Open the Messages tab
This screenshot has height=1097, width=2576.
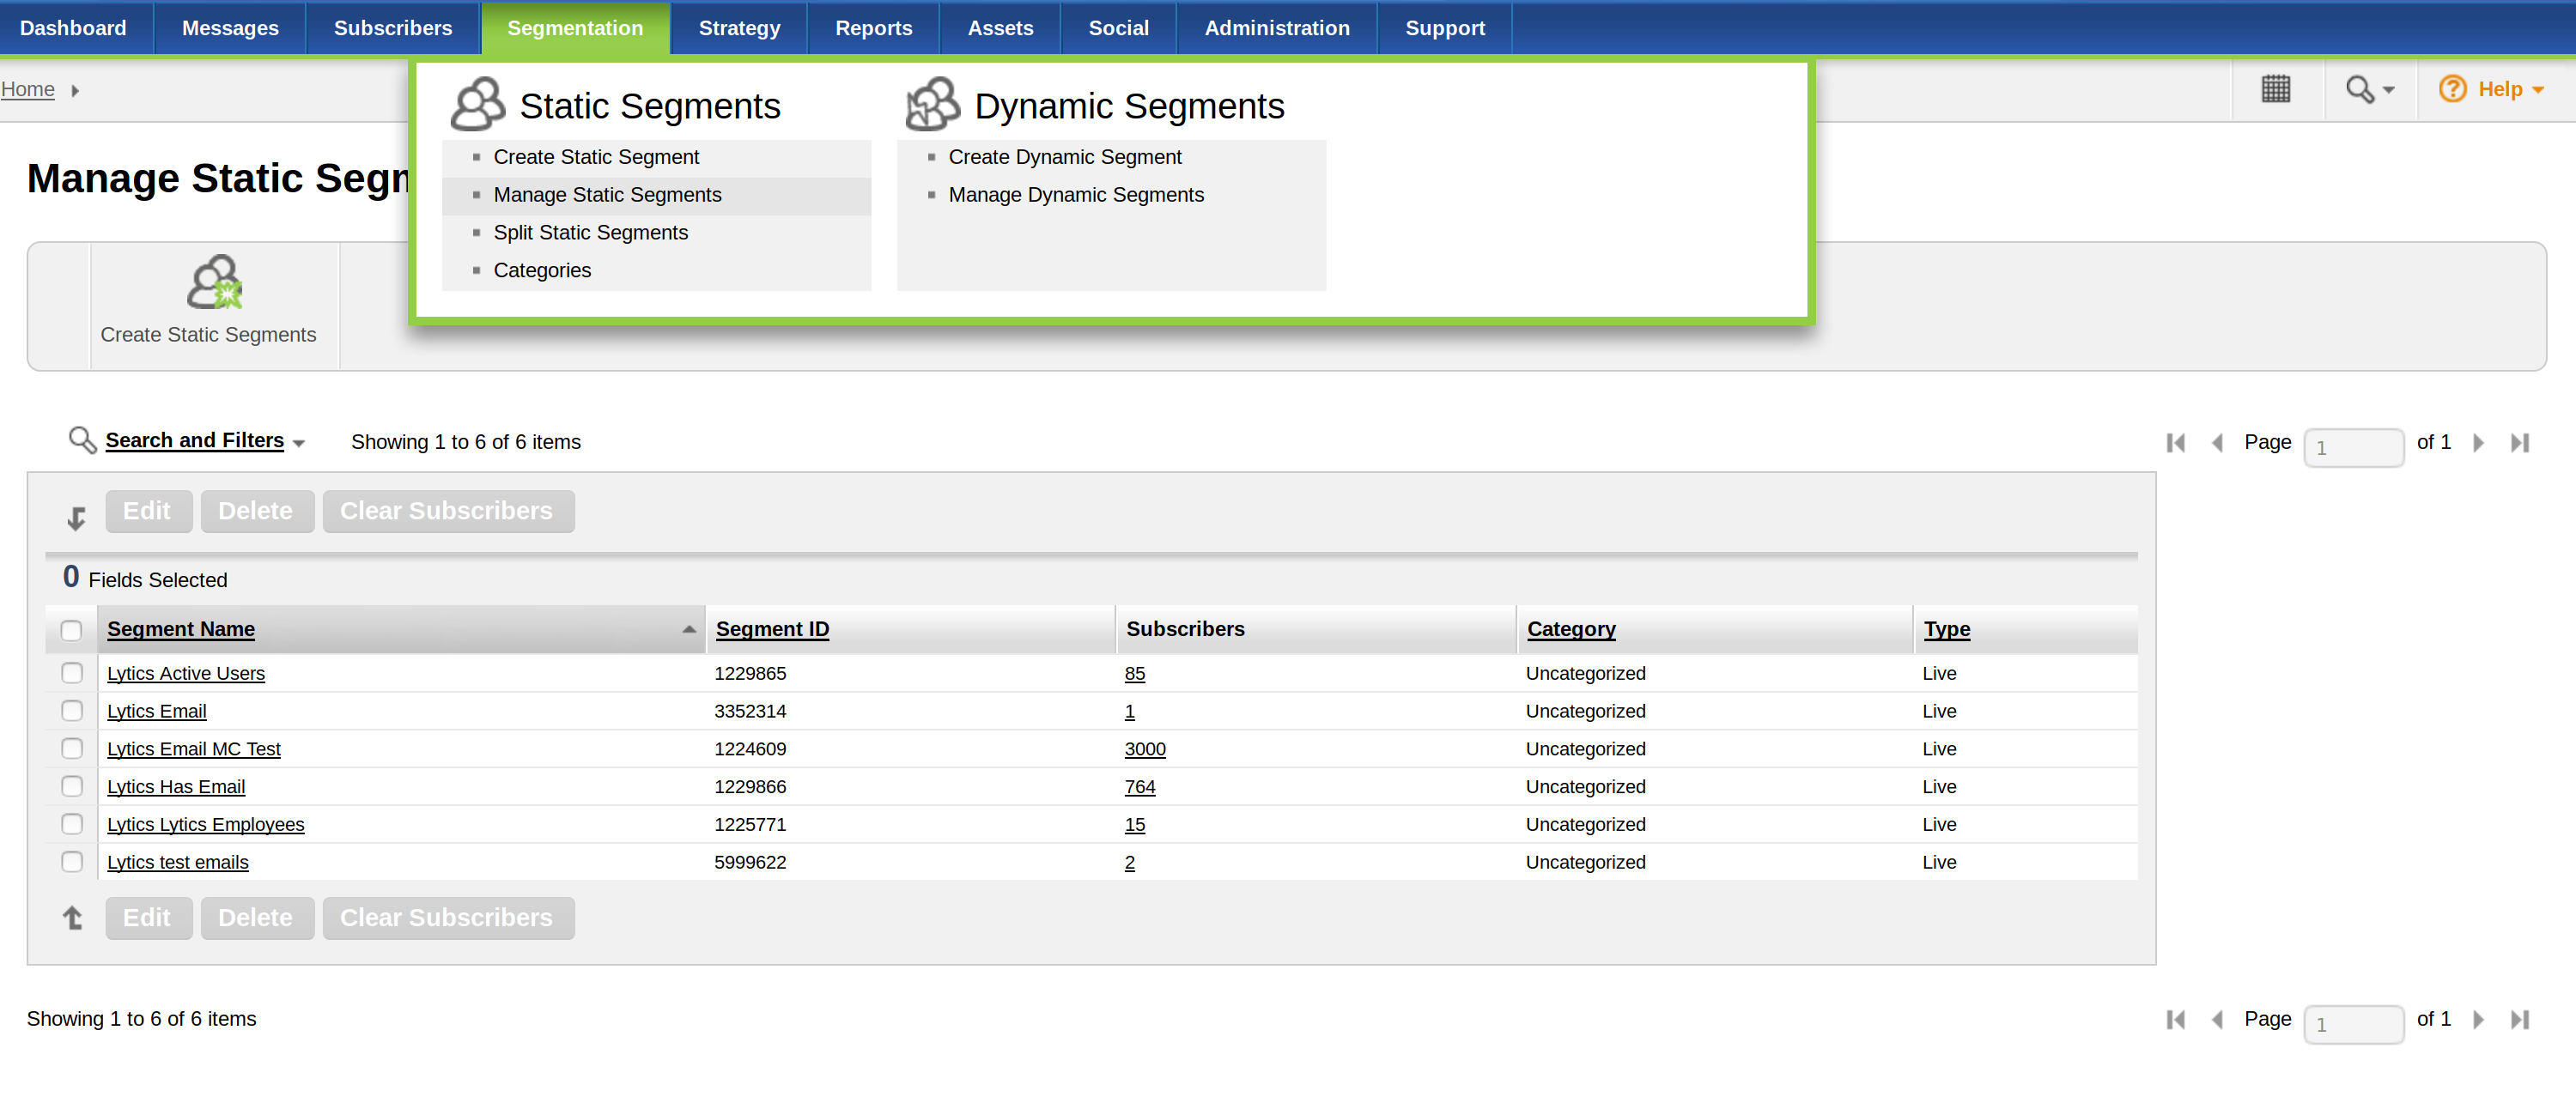pyautogui.click(x=230, y=28)
